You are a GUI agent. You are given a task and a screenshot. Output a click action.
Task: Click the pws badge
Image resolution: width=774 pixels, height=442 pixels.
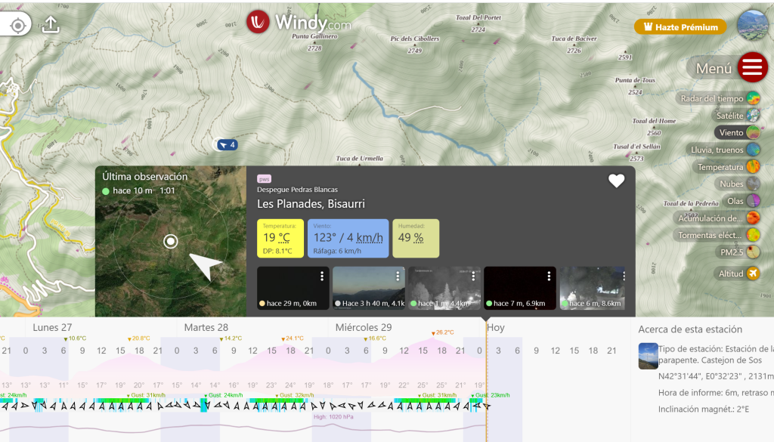(x=264, y=179)
